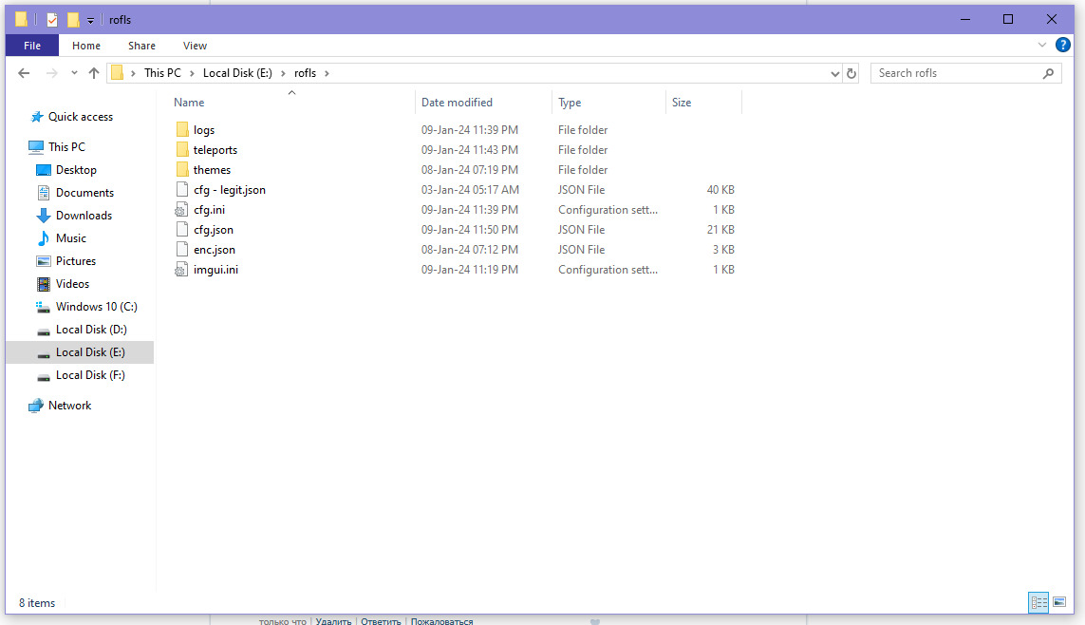Click the Search rofls input field
This screenshot has width=1085, height=625.
pos(958,73)
